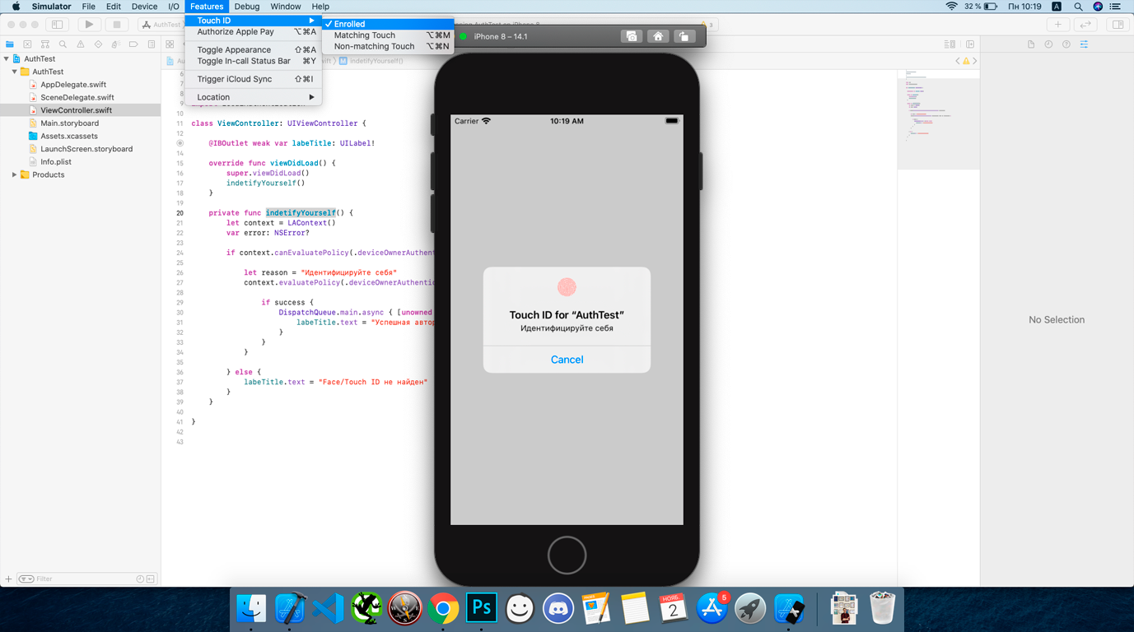This screenshot has height=632, width=1134.
Task: Take a simulator screenshot with camera icon
Action: pyautogui.click(x=632, y=36)
